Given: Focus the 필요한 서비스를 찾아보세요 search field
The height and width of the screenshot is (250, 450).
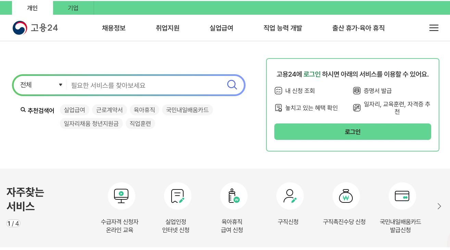Looking at the screenshot, I should (x=146, y=85).
